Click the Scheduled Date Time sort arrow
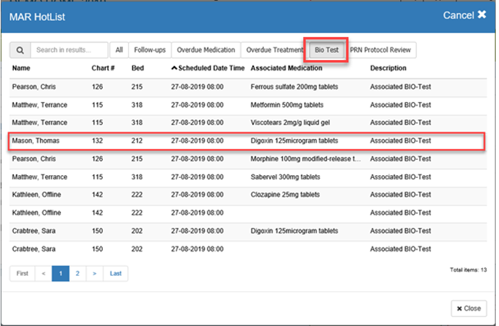Viewport: 499px width, 326px height. [174, 68]
